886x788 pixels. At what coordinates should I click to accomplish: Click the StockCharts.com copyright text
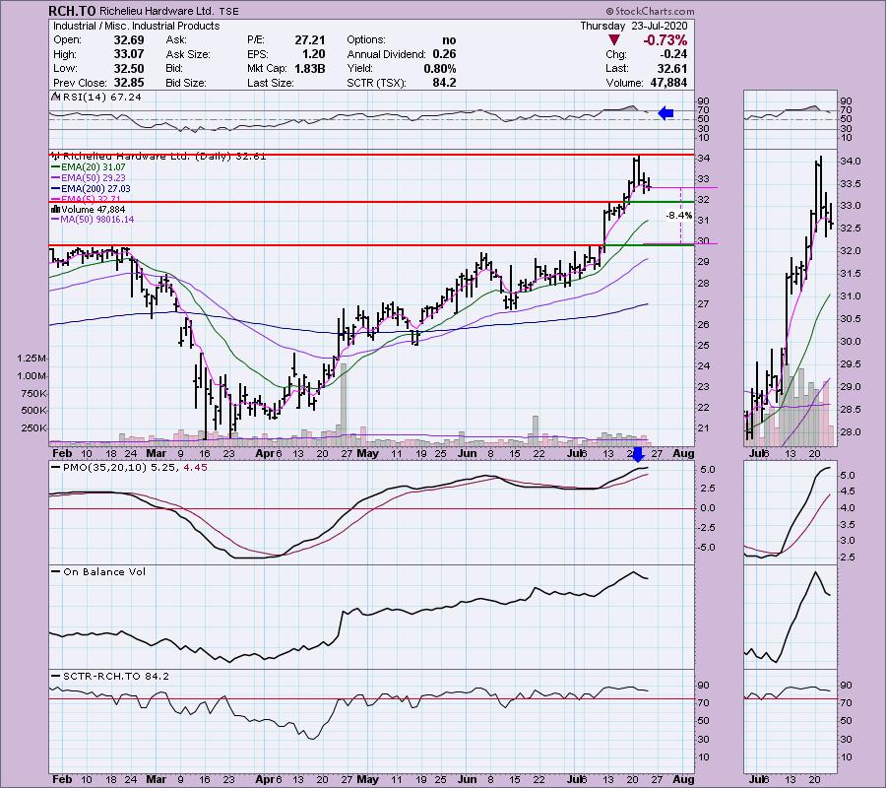coord(650,11)
